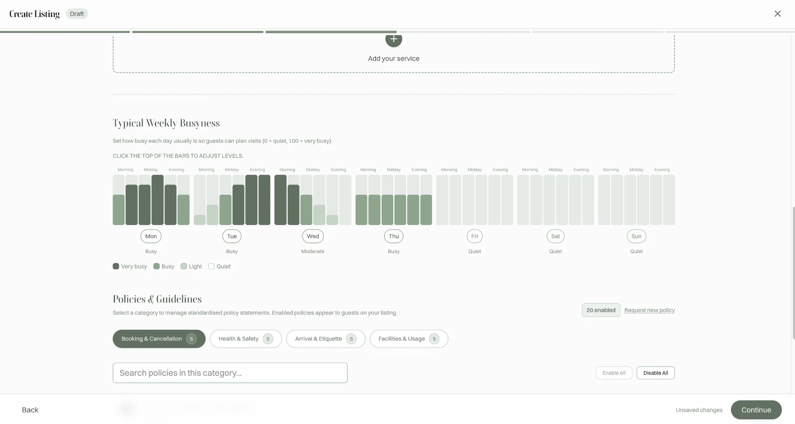
Task: Select the Tue day button
Action: click(232, 236)
